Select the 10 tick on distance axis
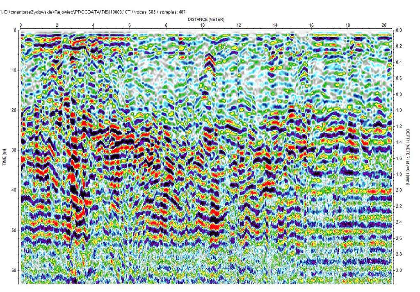The image size is (420, 292). point(202,25)
